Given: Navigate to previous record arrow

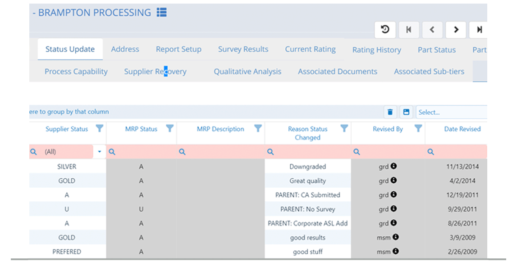Looking at the screenshot, I should (x=432, y=29).
